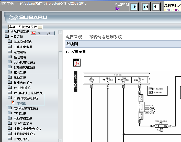181x142 pixels.
Task: Click the MB-1 SBF-1 power source cell
Action: coord(92,80)
